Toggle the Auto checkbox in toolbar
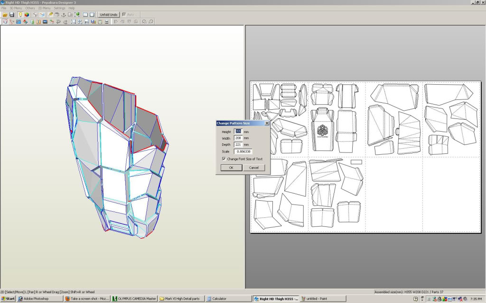Image resolution: width=486 pixels, height=303 pixels. pyautogui.click(x=124, y=15)
